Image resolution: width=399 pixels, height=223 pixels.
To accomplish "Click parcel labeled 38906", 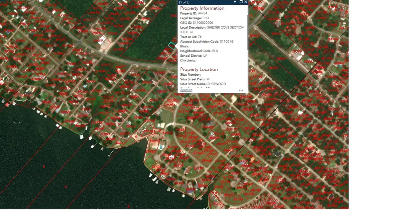I will pyautogui.click(x=206, y=161).
